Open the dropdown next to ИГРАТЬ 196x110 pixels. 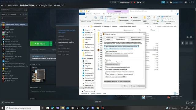(51, 44)
